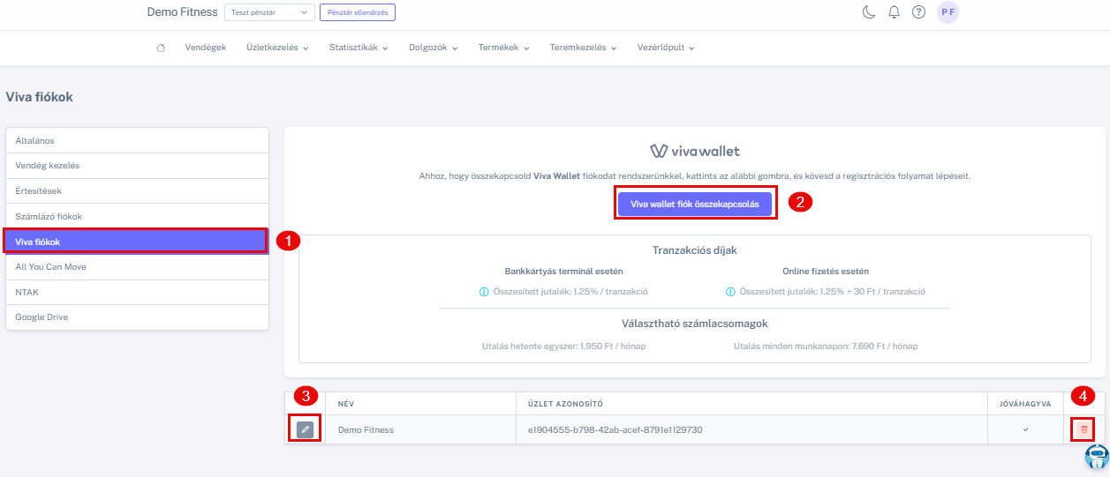Select Számlázó fiókok in sidebar

pos(137,216)
